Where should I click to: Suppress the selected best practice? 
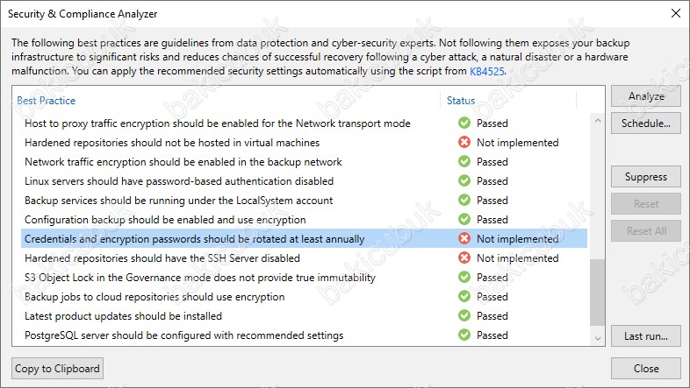[645, 177]
